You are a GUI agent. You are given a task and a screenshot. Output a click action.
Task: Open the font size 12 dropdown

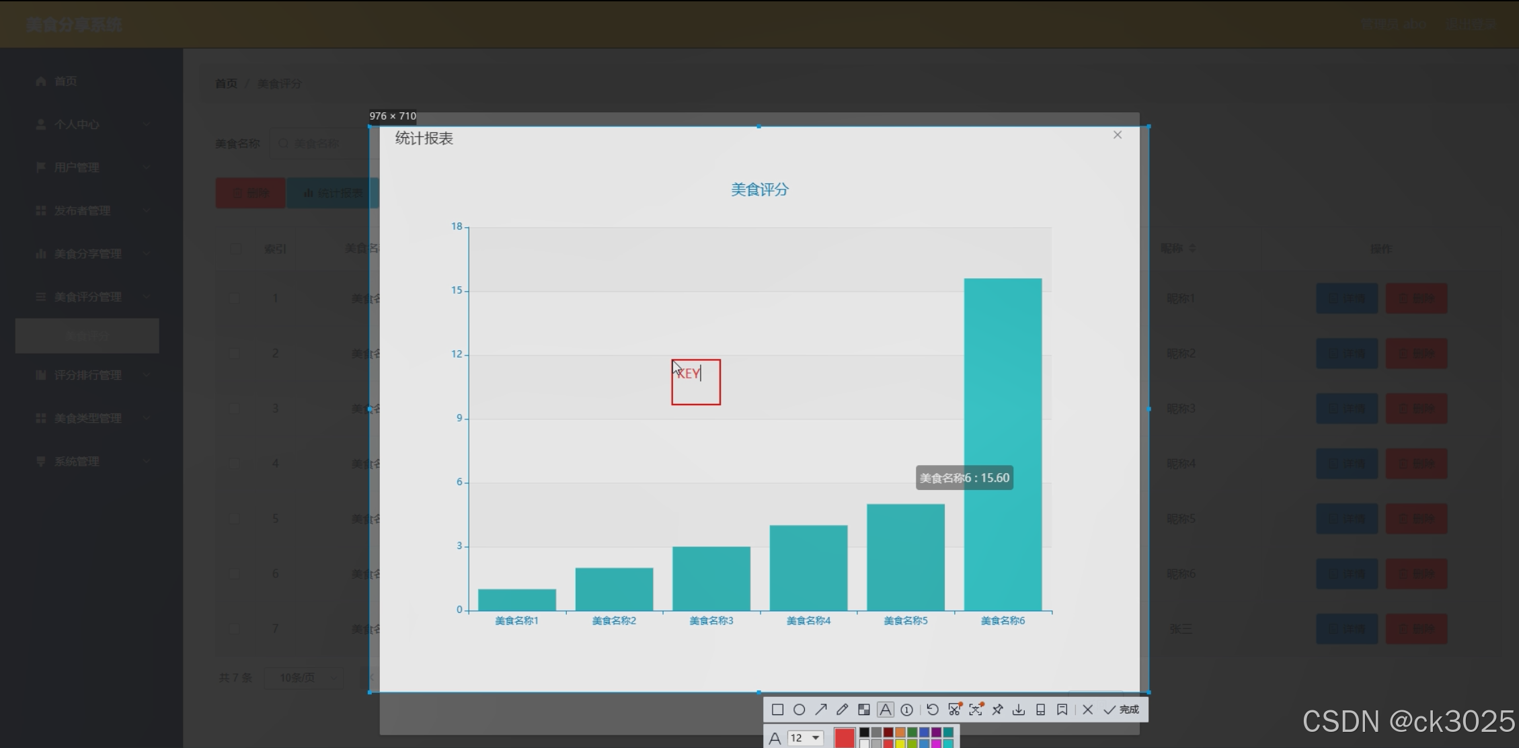click(x=806, y=738)
